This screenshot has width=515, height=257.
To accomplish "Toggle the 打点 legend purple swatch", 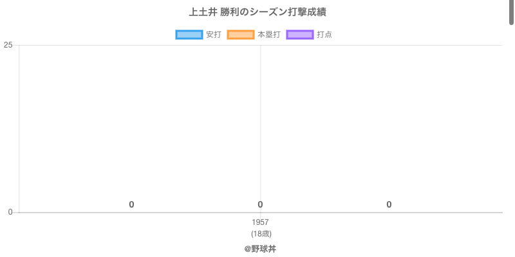I will 300,35.
